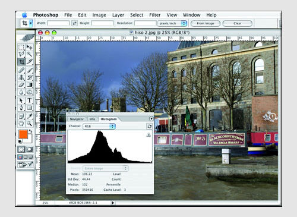Open the pixels/inch units dropdown

[x=172, y=23]
